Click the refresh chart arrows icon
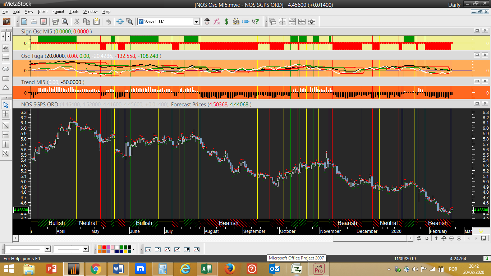This screenshot has width=491, height=276. point(419,238)
